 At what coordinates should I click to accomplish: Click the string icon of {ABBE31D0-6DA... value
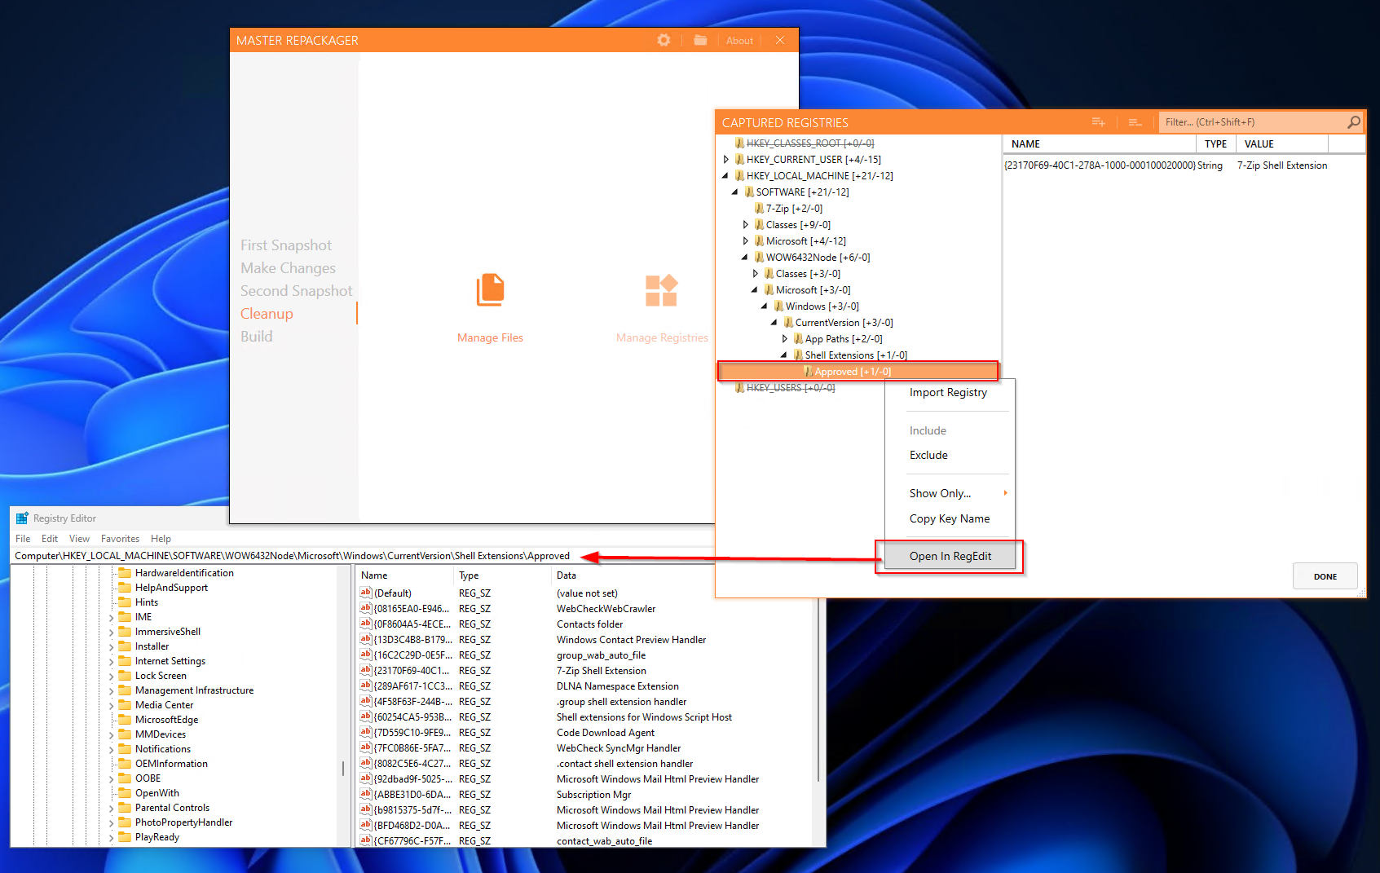point(366,794)
